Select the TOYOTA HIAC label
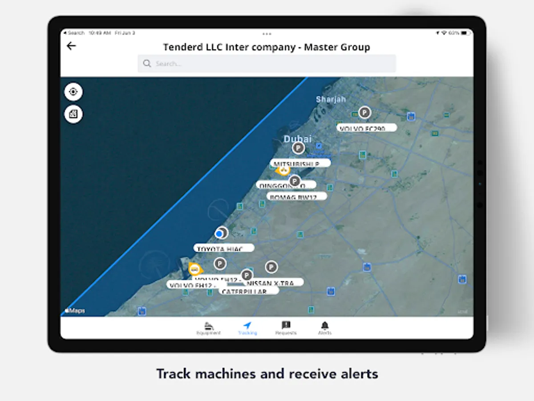This screenshot has width=534, height=401. click(224, 248)
